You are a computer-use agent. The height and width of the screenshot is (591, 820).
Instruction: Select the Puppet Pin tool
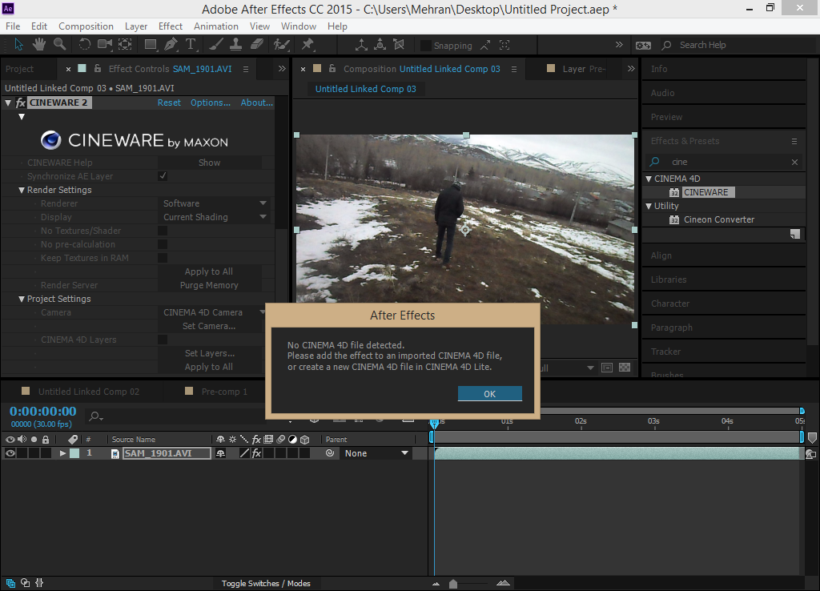tap(307, 45)
